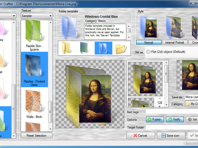Click the 128 size label
Screen dimensions: 198x148
(160, 103)
